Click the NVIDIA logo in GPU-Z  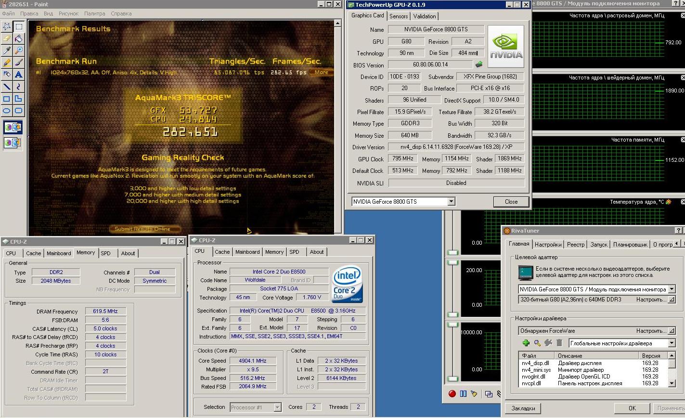tap(505, 47)
